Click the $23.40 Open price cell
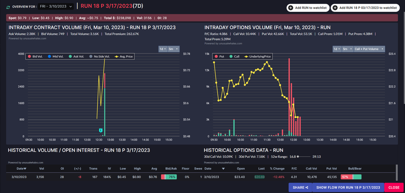Viewport: 405px width, 193px height. [x=240, y=177]
